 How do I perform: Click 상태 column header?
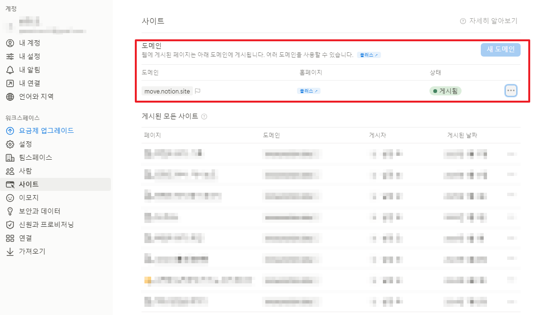coord(435,72)
